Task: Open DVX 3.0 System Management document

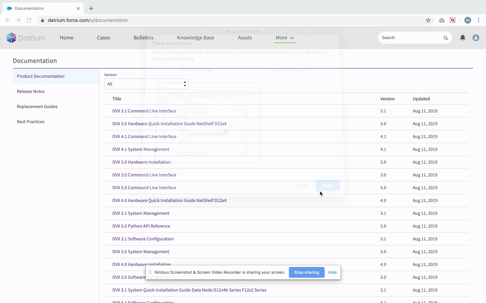Action: [x=141, y=251]
